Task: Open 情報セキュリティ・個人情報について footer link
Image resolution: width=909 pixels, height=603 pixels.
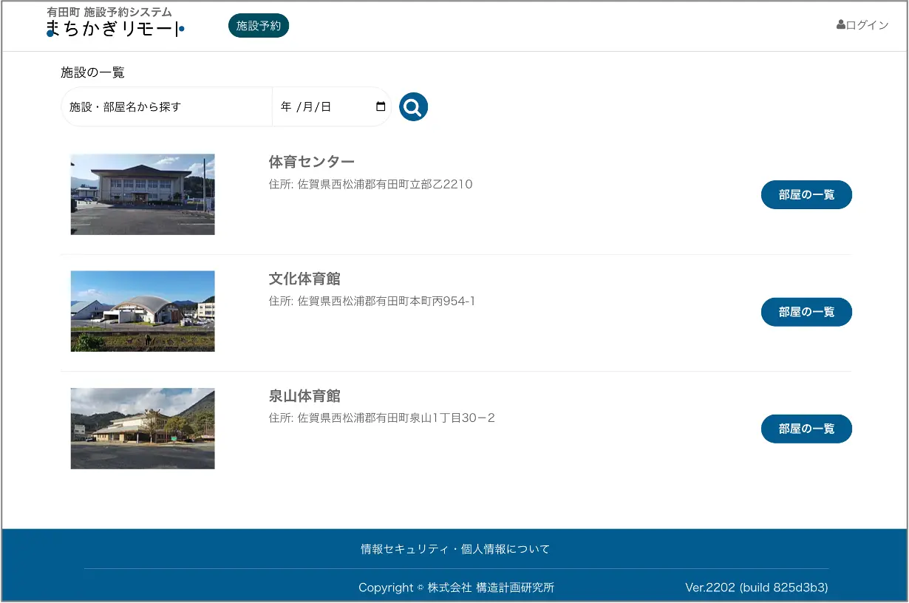Action: (x=454, y=549)
